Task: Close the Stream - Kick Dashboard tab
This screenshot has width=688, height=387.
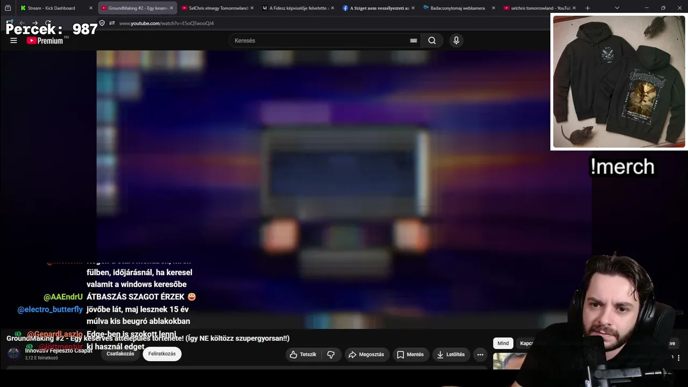Action: 91,8
